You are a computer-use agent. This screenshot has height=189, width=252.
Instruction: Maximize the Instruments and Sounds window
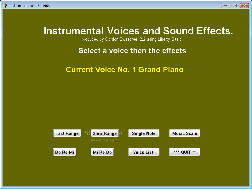pyautogui.click(x=235, y=5)
